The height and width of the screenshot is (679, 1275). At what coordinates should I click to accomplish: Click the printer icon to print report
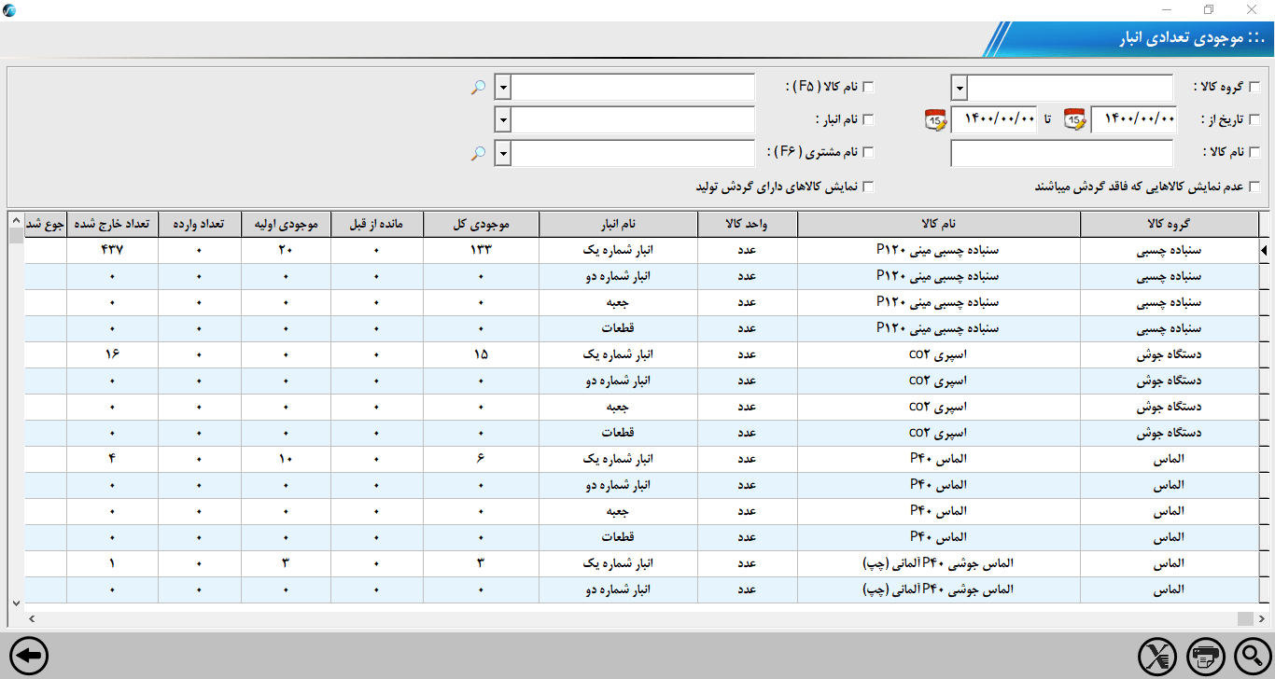1205,657
